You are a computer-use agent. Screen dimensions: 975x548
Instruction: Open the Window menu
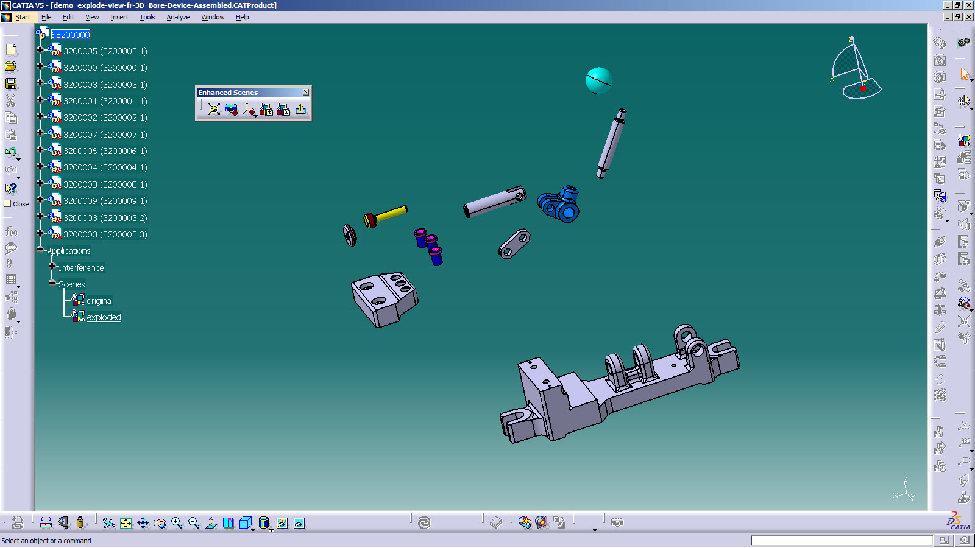click(213, 17)
